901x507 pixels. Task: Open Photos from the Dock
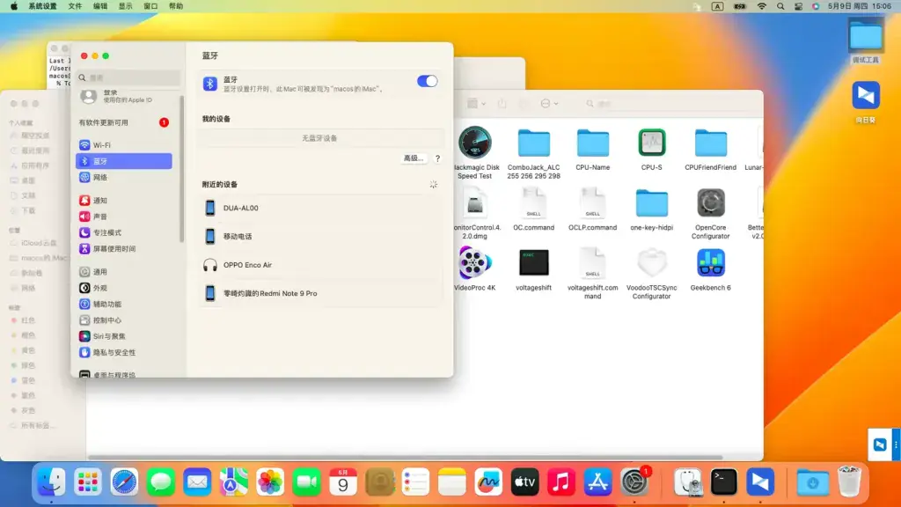[270, 481]
